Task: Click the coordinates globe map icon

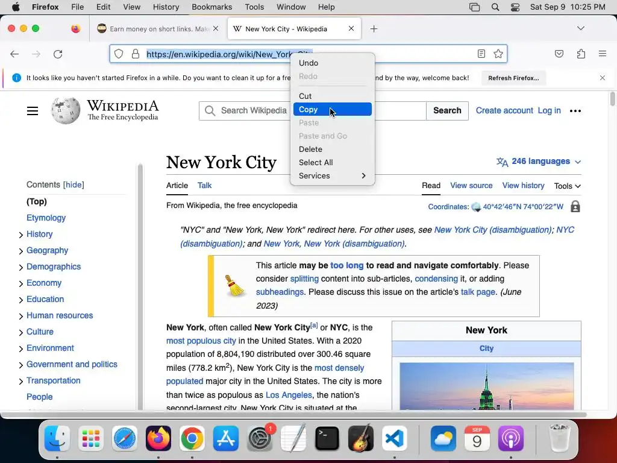Action: [476, 207]
